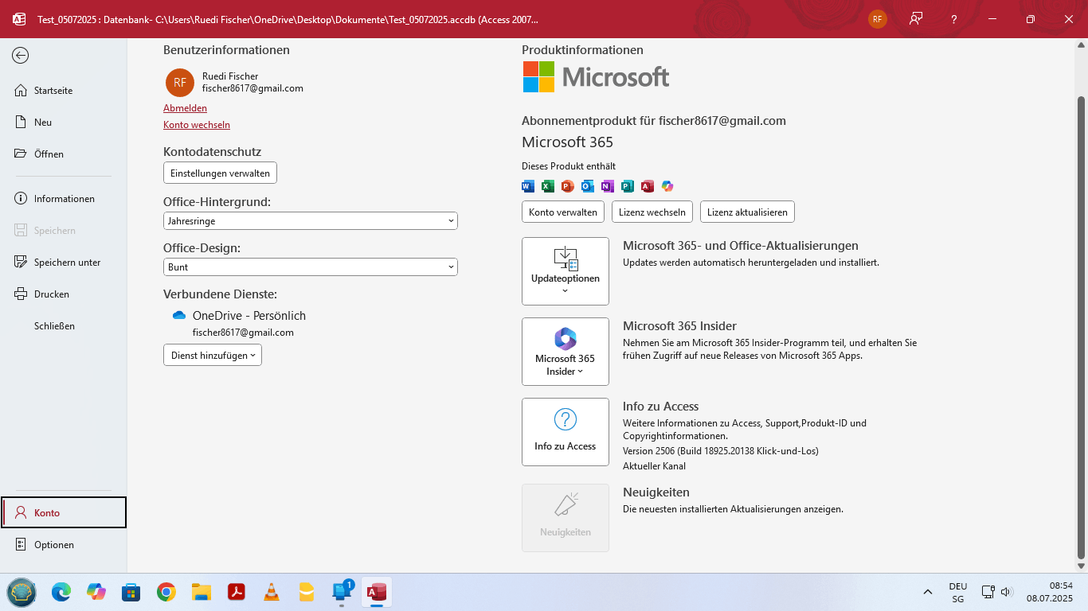Click the Version 2506 build text

click(721, 451)
